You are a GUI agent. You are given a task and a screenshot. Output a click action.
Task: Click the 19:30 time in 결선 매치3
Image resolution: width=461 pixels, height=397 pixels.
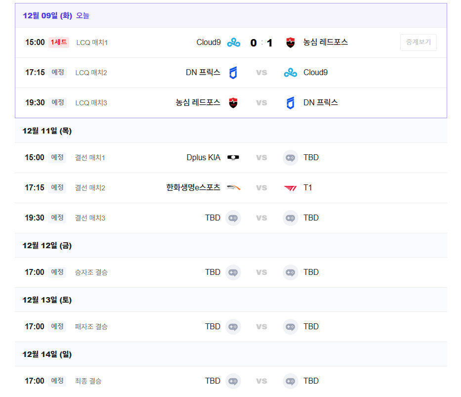[35, 218]
